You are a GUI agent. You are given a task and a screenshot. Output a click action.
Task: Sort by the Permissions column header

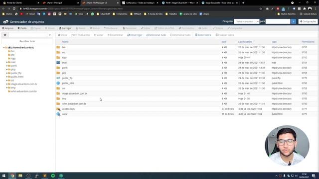[x=308, y=42]
